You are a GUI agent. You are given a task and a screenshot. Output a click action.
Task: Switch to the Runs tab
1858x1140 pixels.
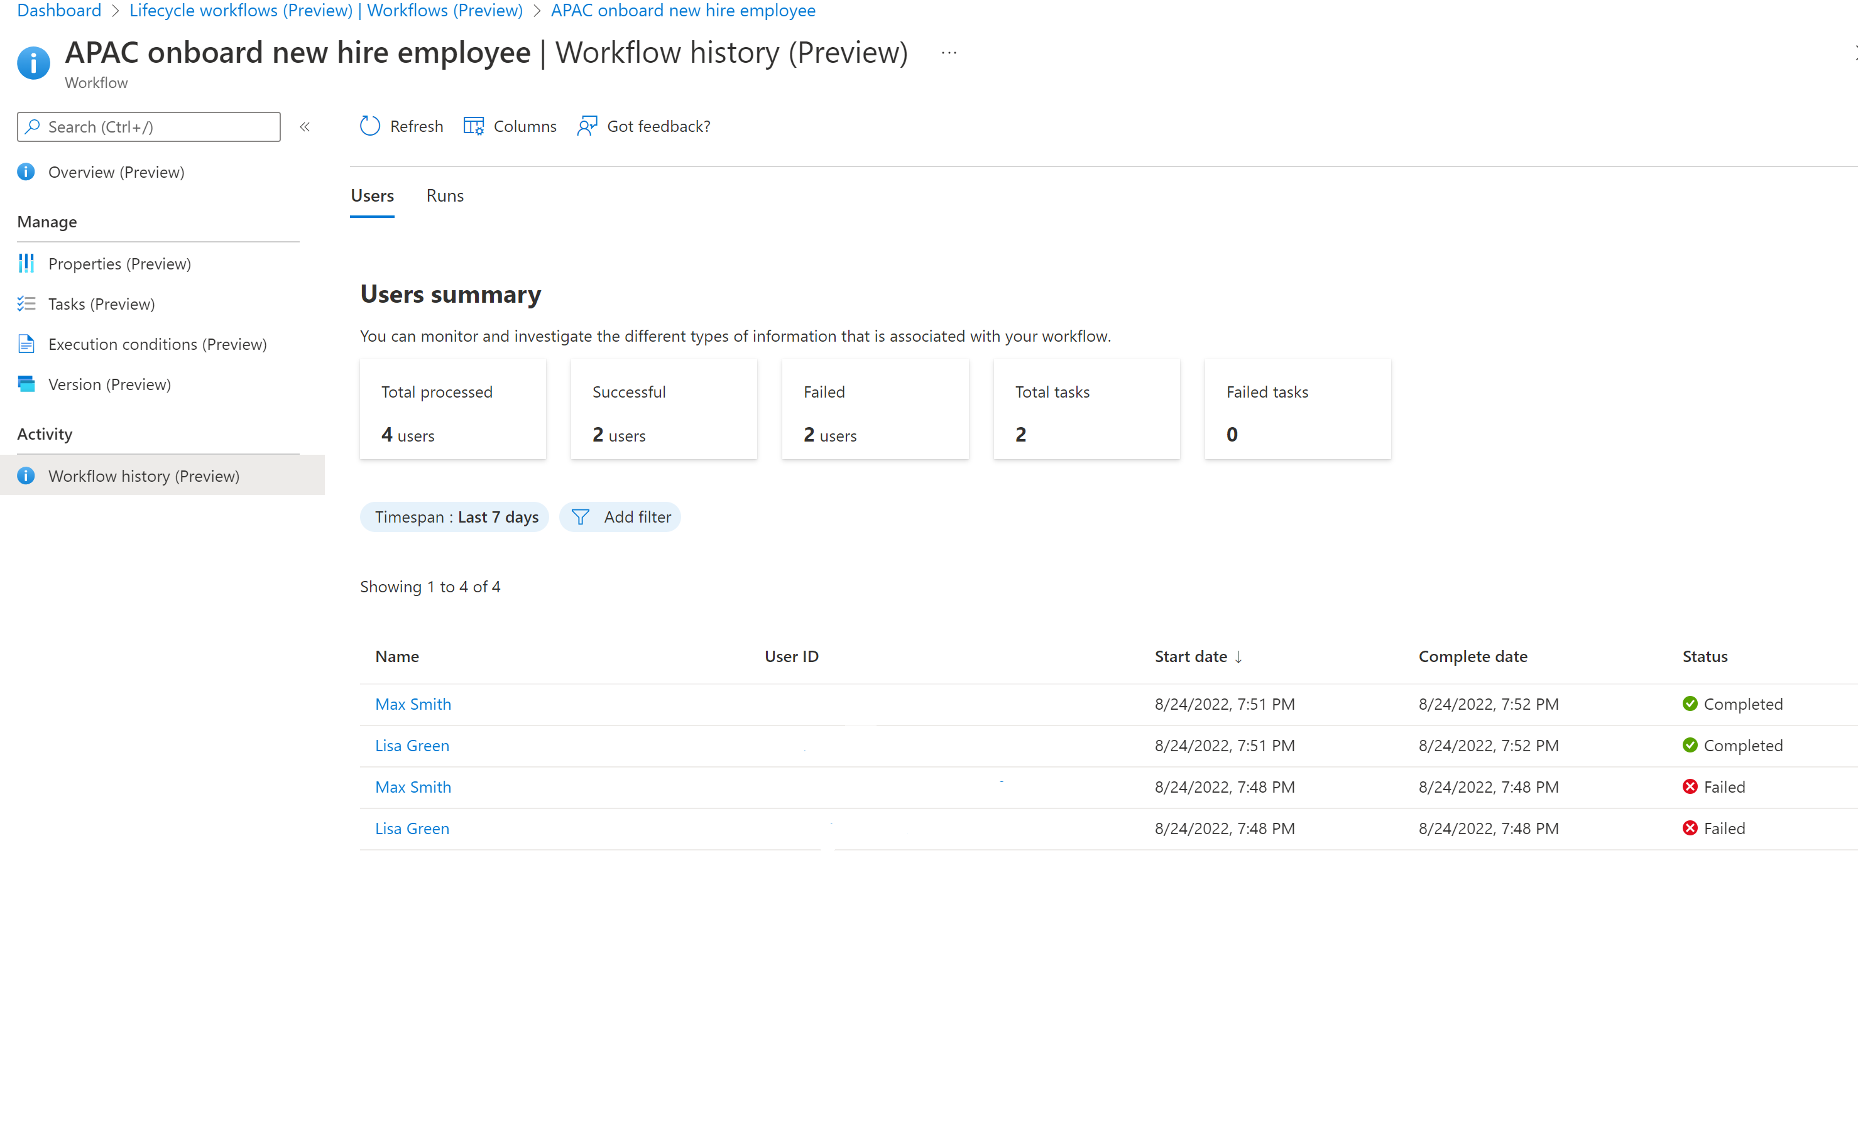(x=445, y=195)
